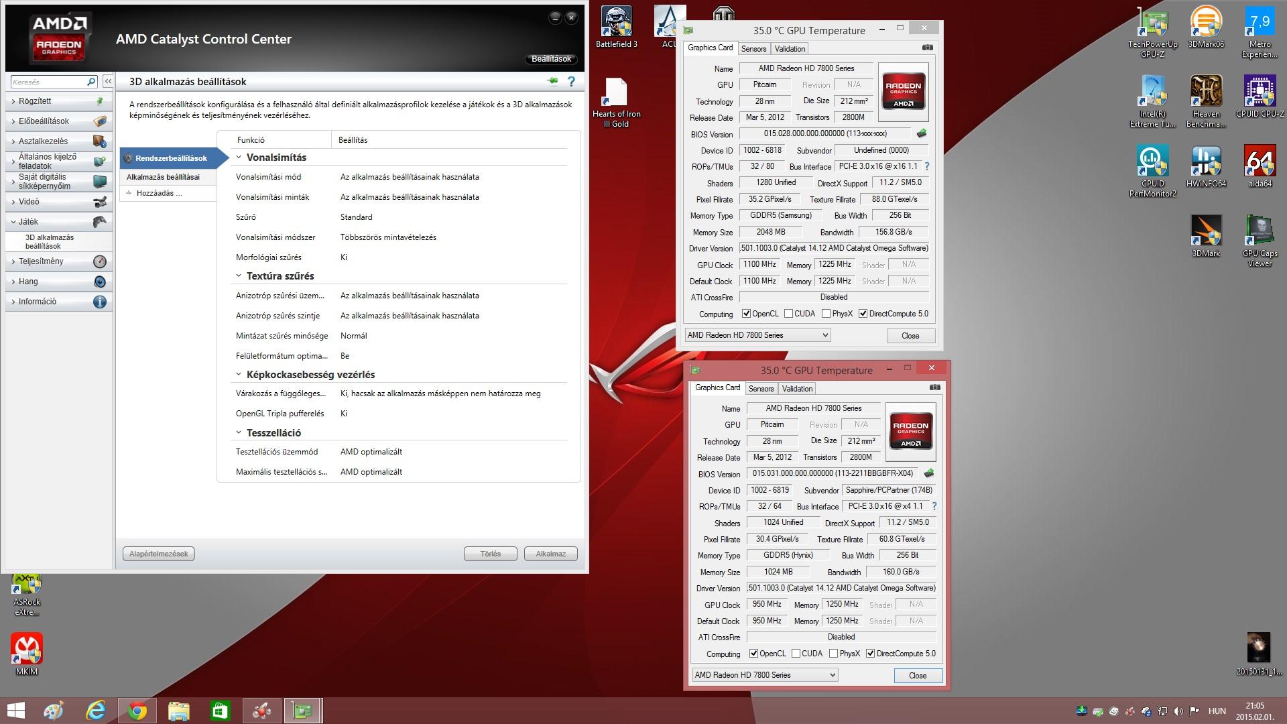Click Alapértelmezések defaults button
Image resolution: width=1287 pixels, height=724 pixels.
coord(159,554)
